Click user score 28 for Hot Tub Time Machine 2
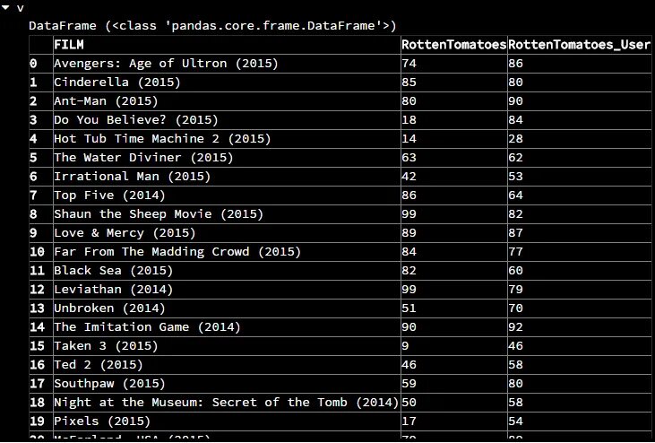 580,139
